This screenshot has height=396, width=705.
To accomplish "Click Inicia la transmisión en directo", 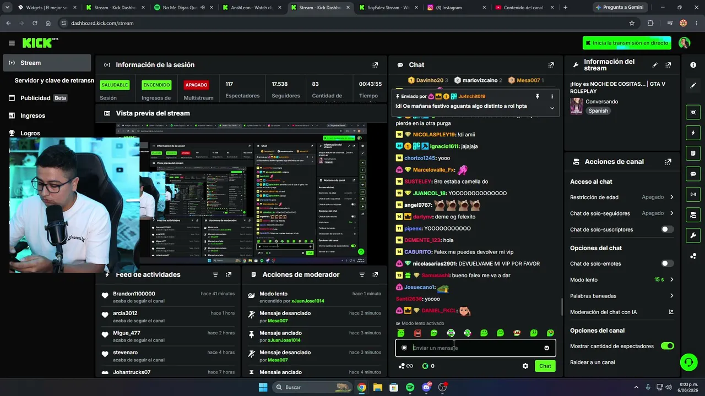I will coord(627,43).
